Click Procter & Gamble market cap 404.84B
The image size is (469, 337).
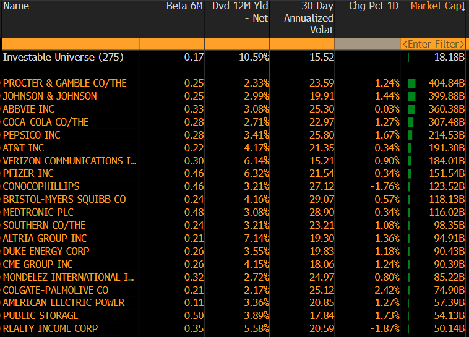(447, 83)
